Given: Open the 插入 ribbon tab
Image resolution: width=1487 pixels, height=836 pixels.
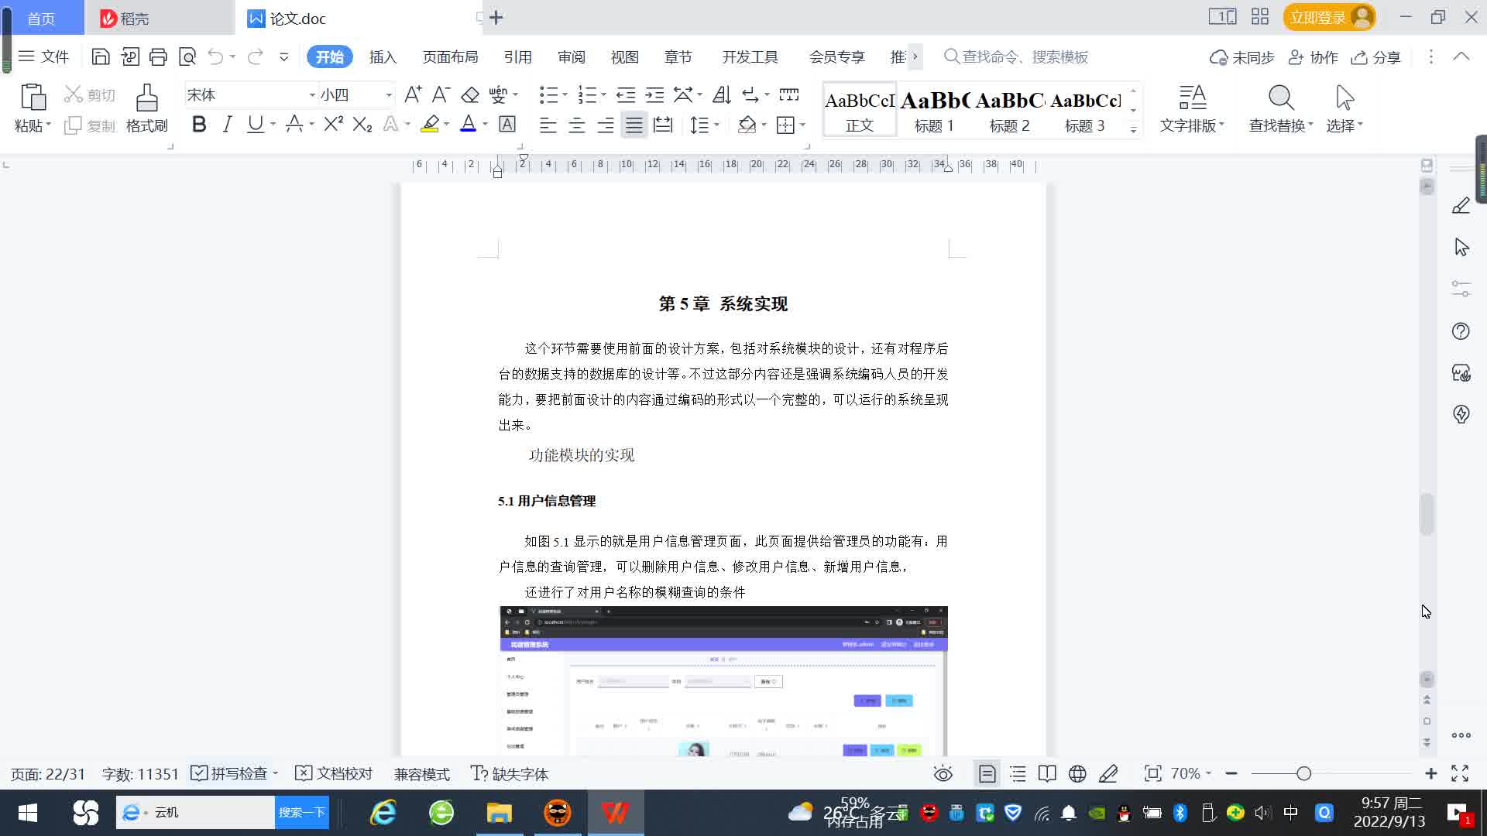Looking at the screenshot, I should [383, 57].
